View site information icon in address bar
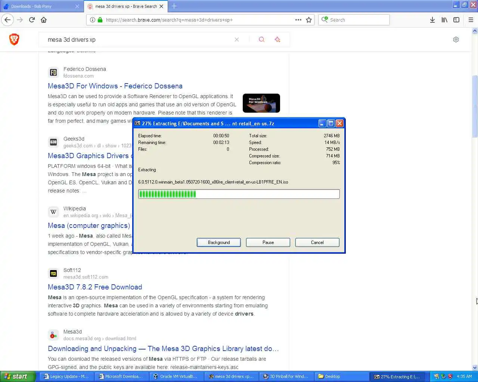 tap(93, 20)
